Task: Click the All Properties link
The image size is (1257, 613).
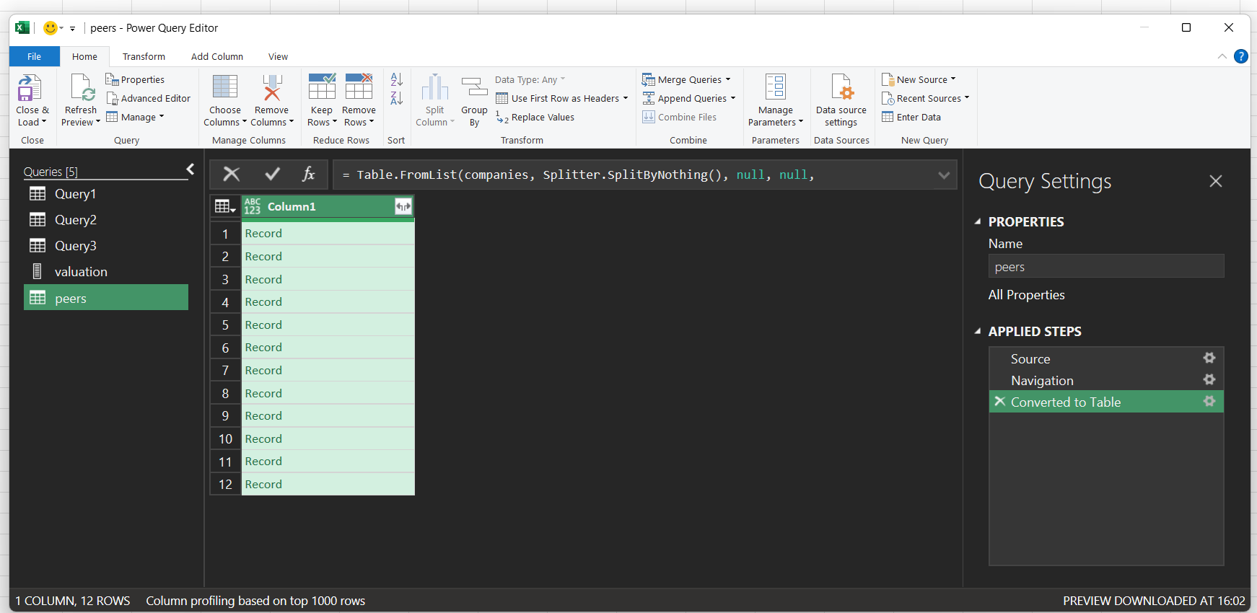Action: [x=1026, y=294]
